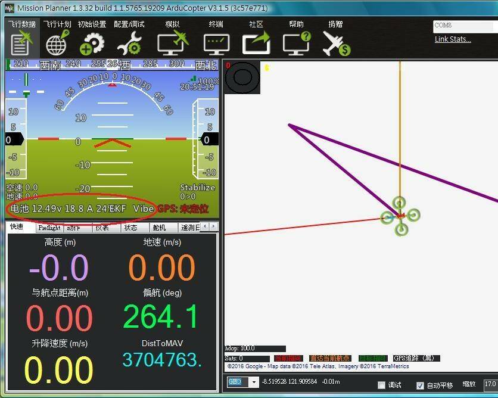498x398 pixels.
Task: Enable the 调试 debug checkbox
Action: point(381,385)
